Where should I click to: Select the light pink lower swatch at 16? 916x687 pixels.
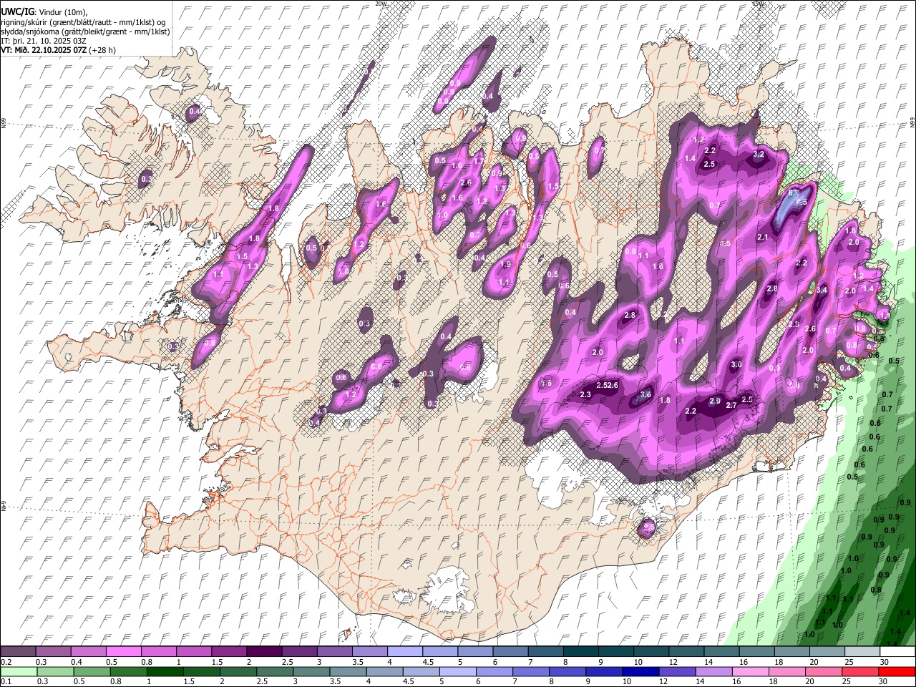click(751, 671)
